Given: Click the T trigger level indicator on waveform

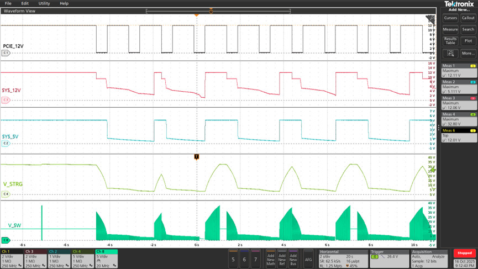Looking at the screenshot, I should [196, 157].
